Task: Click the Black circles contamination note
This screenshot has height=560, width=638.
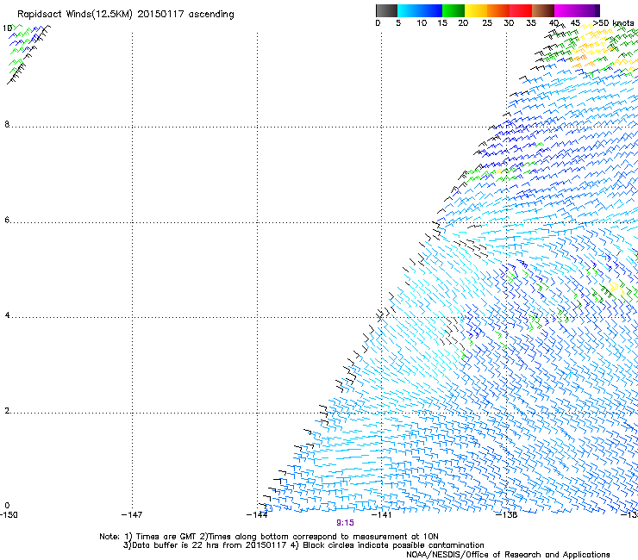Action: pyautogui.click(x=387, y=545)
